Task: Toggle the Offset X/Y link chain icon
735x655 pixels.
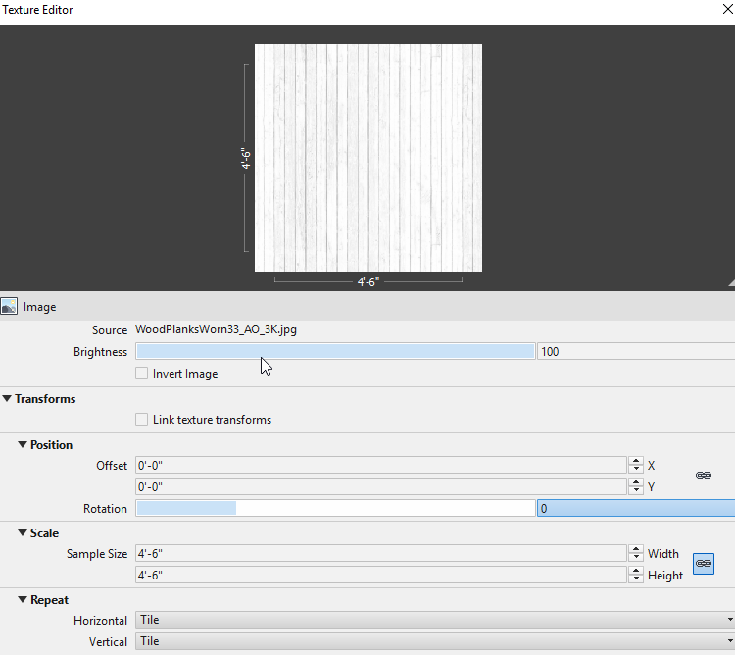Action: tap(703, 476)
